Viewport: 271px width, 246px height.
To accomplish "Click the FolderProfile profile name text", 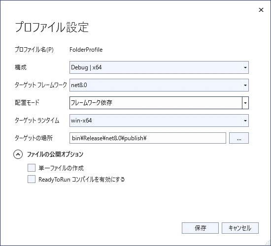I will pos(86,50).
